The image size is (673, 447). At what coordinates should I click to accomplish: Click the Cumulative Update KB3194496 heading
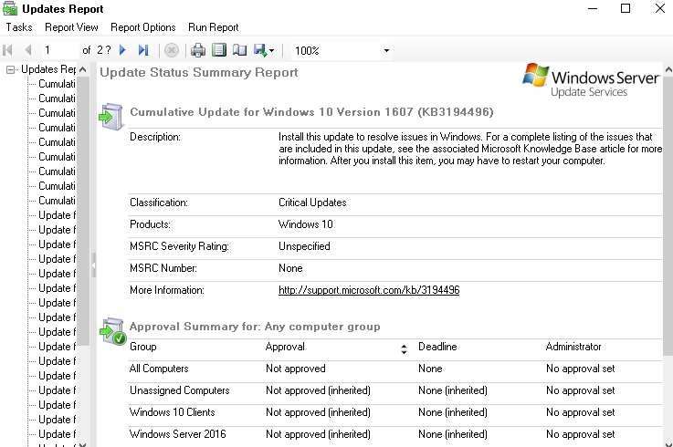[311, 112]
